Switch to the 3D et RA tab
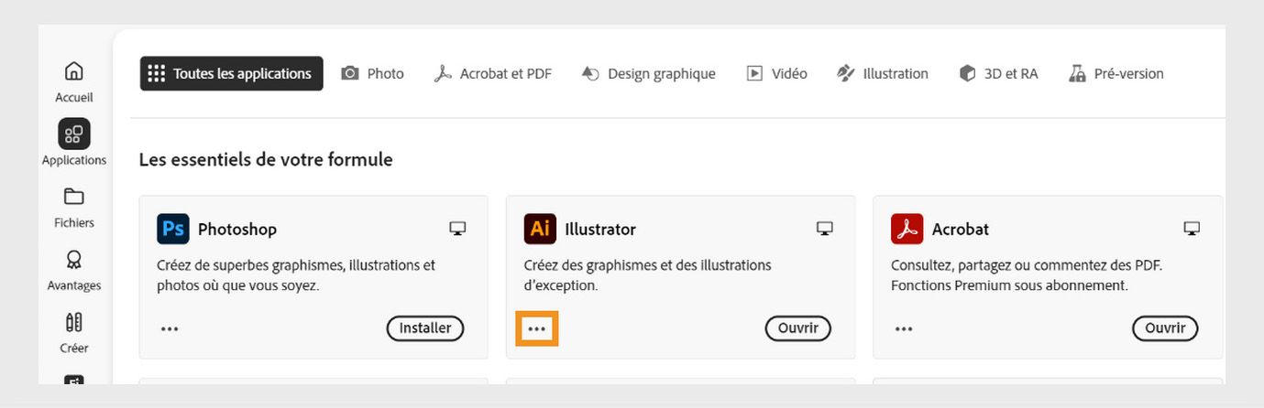Screen dimensions: 1264x408 point(998,73)
